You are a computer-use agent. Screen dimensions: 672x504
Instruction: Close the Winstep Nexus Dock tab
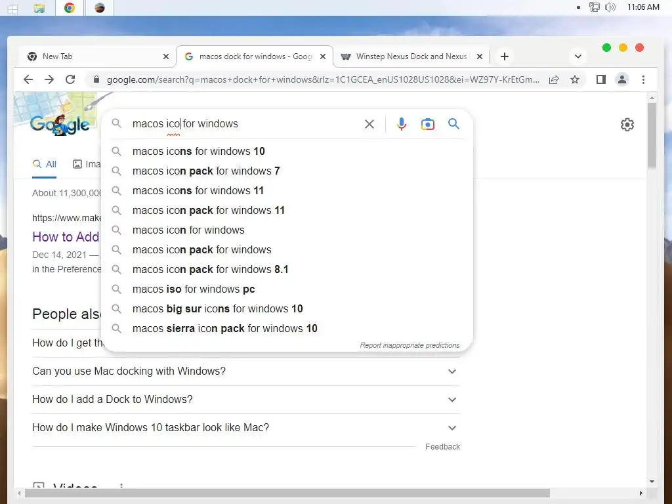pyautogui.click(x=480, y=56)
